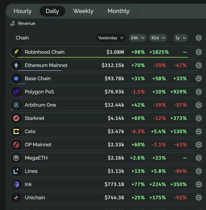Toggle check circle for OP Mainnet row
The height and width of the screenshot is (210, 206).
click(199, 145)
